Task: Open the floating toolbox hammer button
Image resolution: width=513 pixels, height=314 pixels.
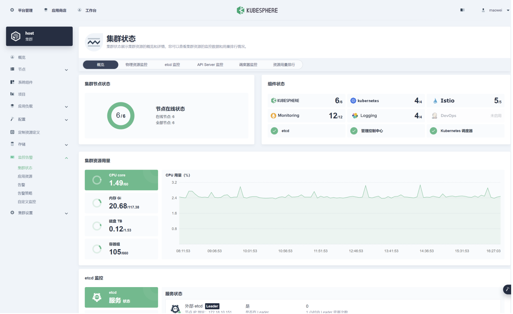Action: pos(508,289)
